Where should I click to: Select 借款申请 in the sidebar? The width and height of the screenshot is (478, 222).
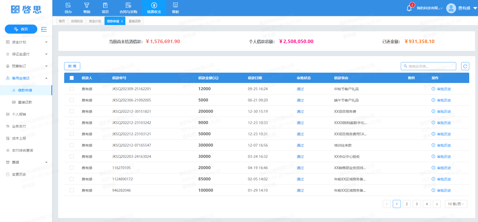pos(26,90)
